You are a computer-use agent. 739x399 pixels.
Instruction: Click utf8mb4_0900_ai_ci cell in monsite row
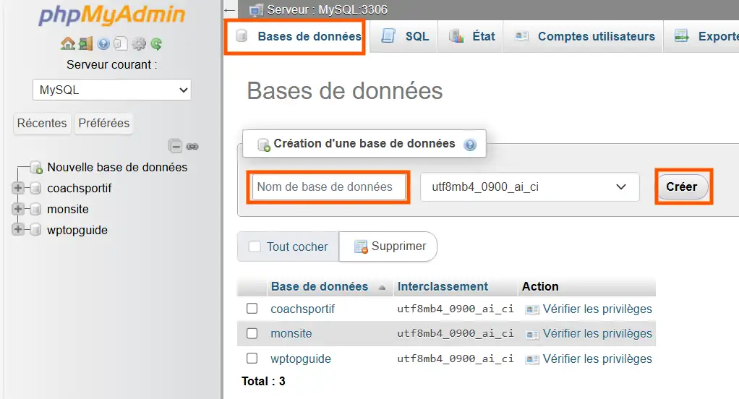click(456, 333)
